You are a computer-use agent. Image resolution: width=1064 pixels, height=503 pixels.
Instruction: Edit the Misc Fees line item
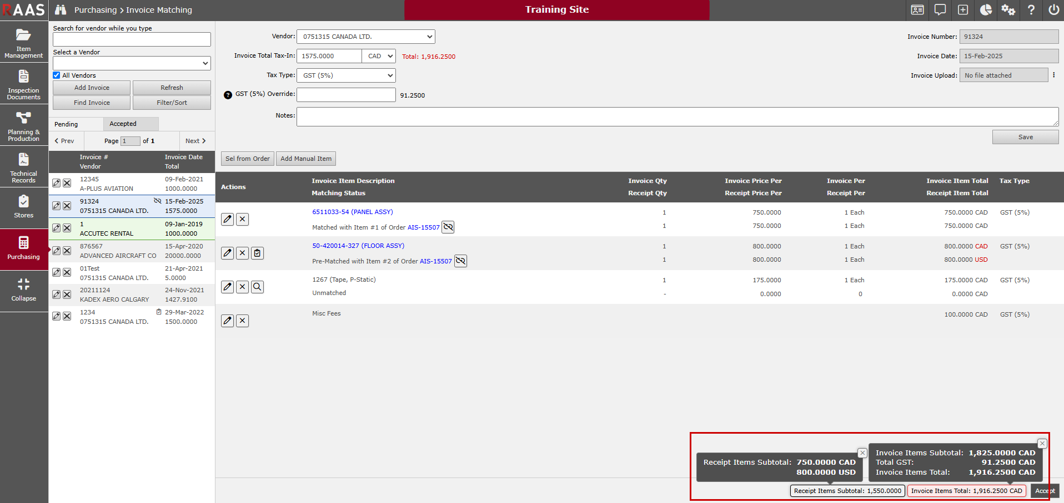[227, 321]
